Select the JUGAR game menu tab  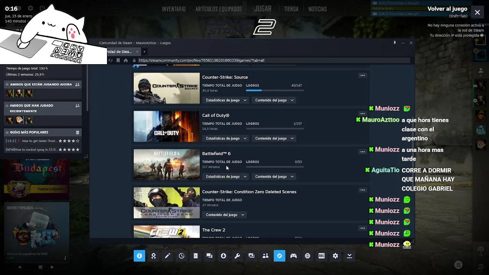coord(263,8)
